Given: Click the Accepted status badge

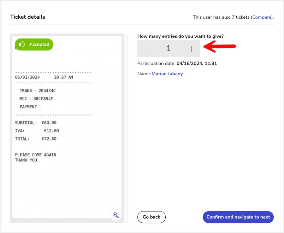Looking at the screenshot, I should click(x=34, y=44).
